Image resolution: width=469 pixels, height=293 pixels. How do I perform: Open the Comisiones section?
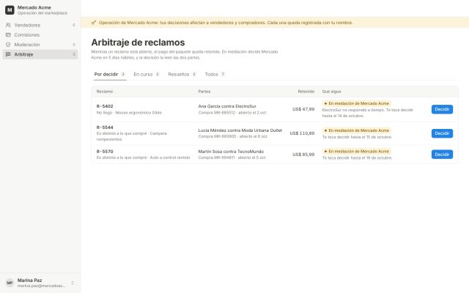[x=40, y=35]
